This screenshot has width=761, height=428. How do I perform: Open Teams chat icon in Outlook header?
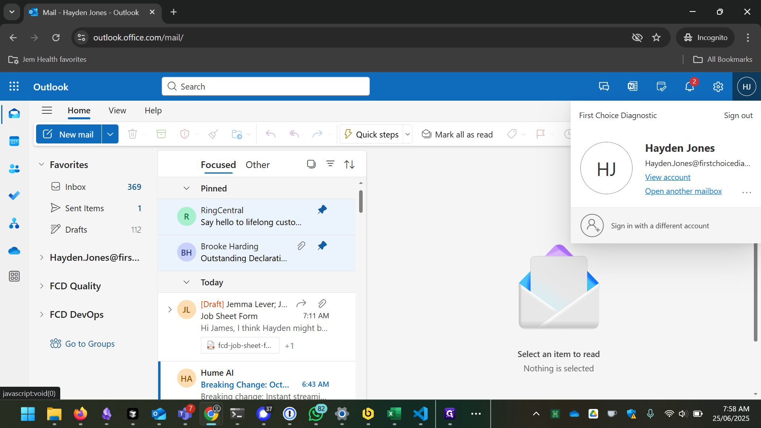click(604, 86)
